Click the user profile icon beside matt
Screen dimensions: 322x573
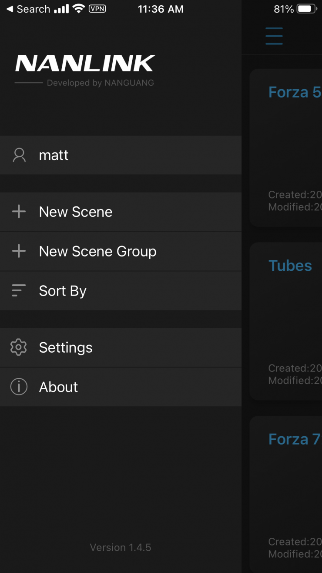(x=19, y=155)
